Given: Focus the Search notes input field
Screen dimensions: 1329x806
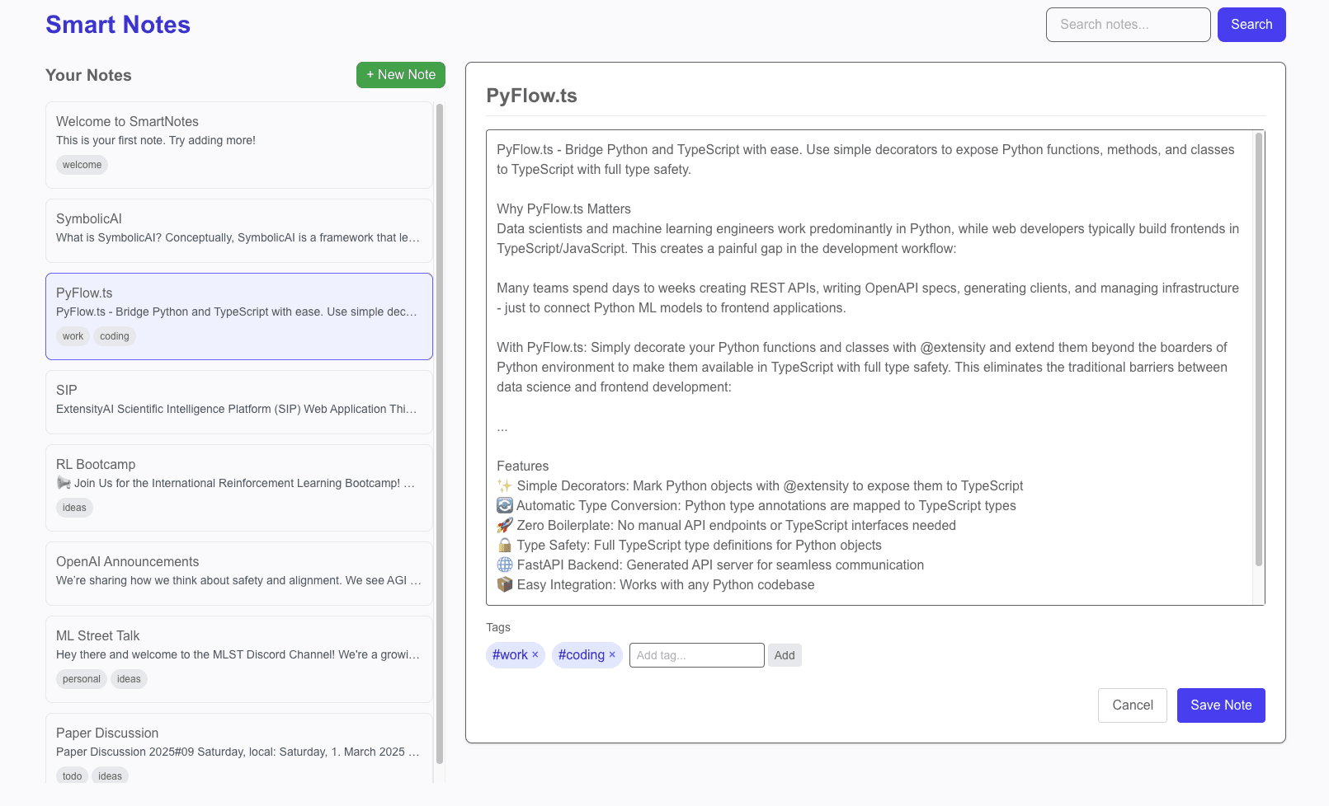Looking at the screenshot, I should (x=1128, y=25).
